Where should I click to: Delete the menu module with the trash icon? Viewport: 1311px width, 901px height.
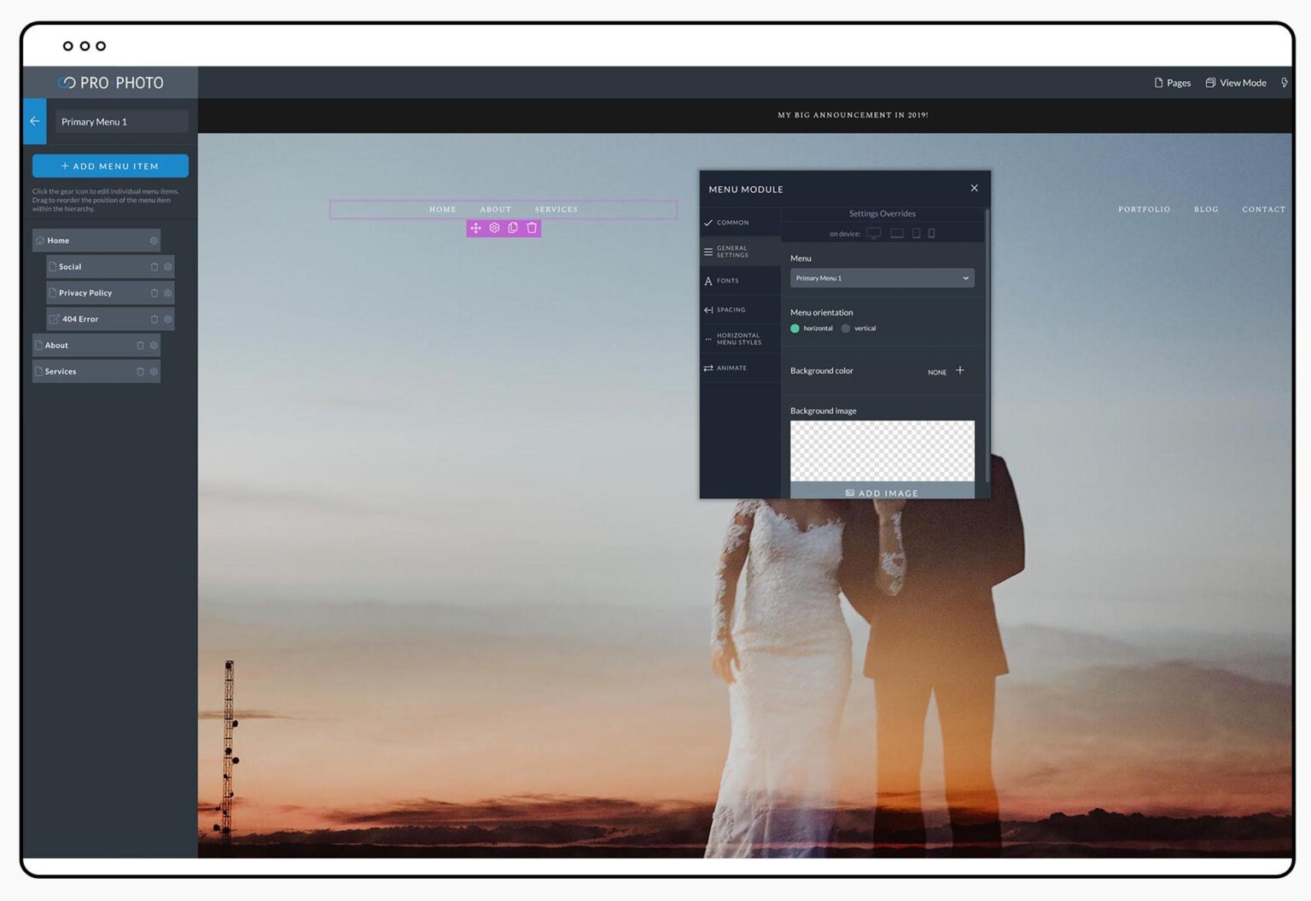531,228
